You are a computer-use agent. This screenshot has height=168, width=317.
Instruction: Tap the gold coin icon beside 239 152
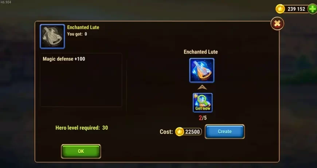(280, 9)
